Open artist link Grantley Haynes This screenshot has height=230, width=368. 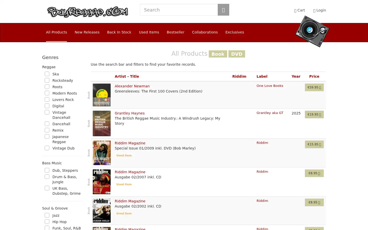coord(130,113)
